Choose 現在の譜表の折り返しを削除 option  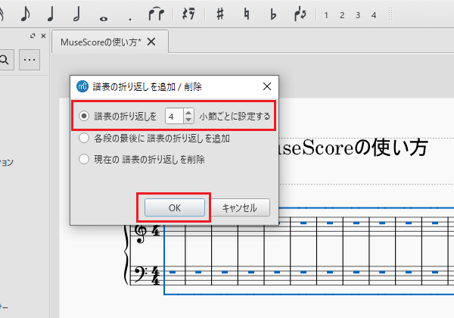(x=85, y=160)
